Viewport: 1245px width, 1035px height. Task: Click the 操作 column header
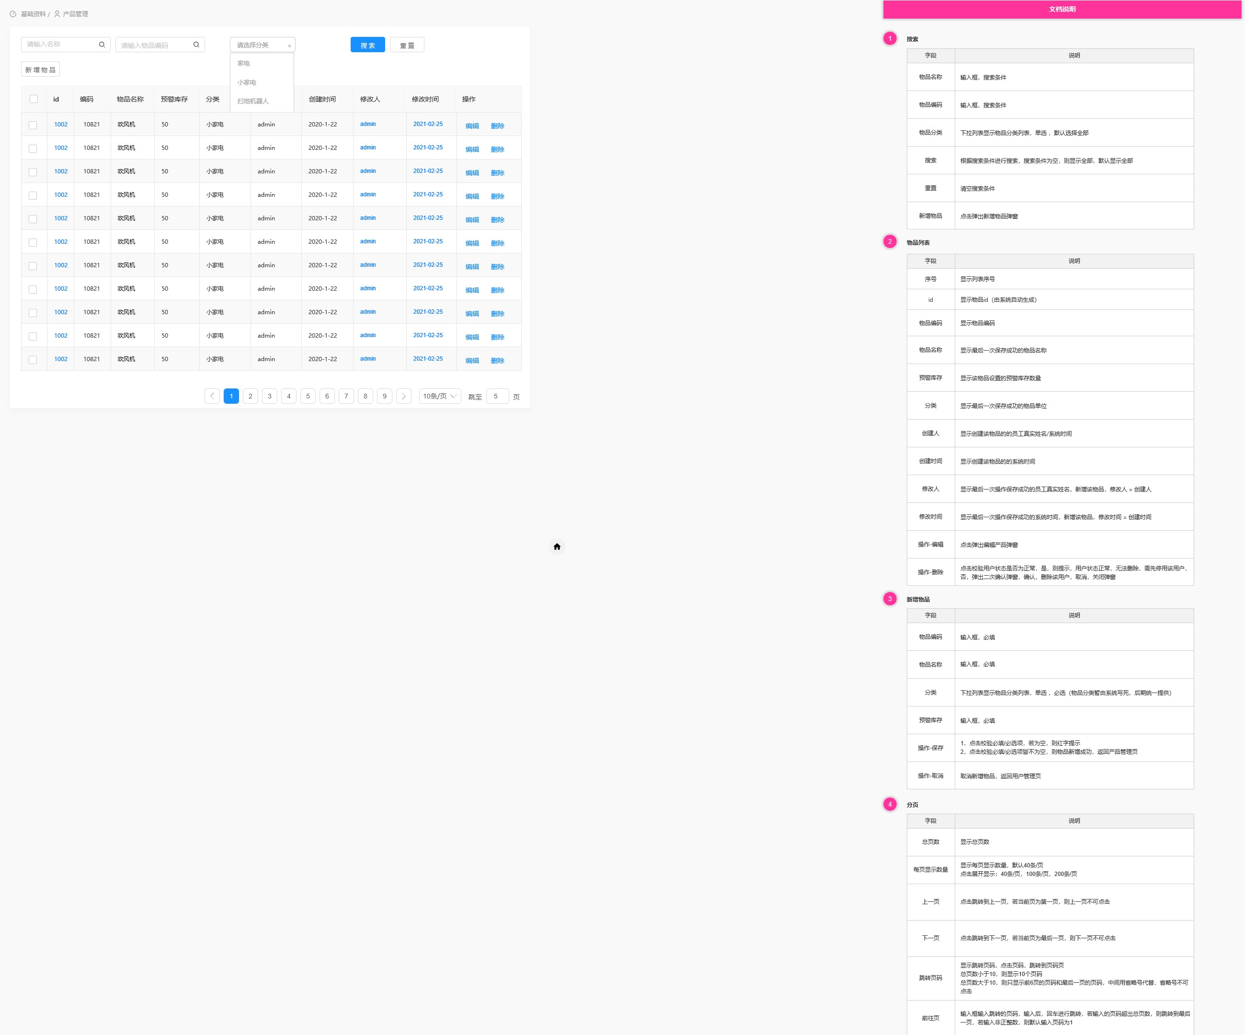469,99
